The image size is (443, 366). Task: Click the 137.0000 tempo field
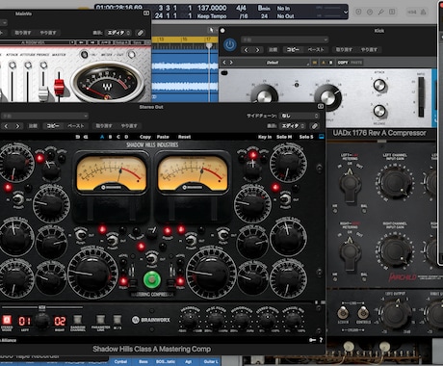212,8
